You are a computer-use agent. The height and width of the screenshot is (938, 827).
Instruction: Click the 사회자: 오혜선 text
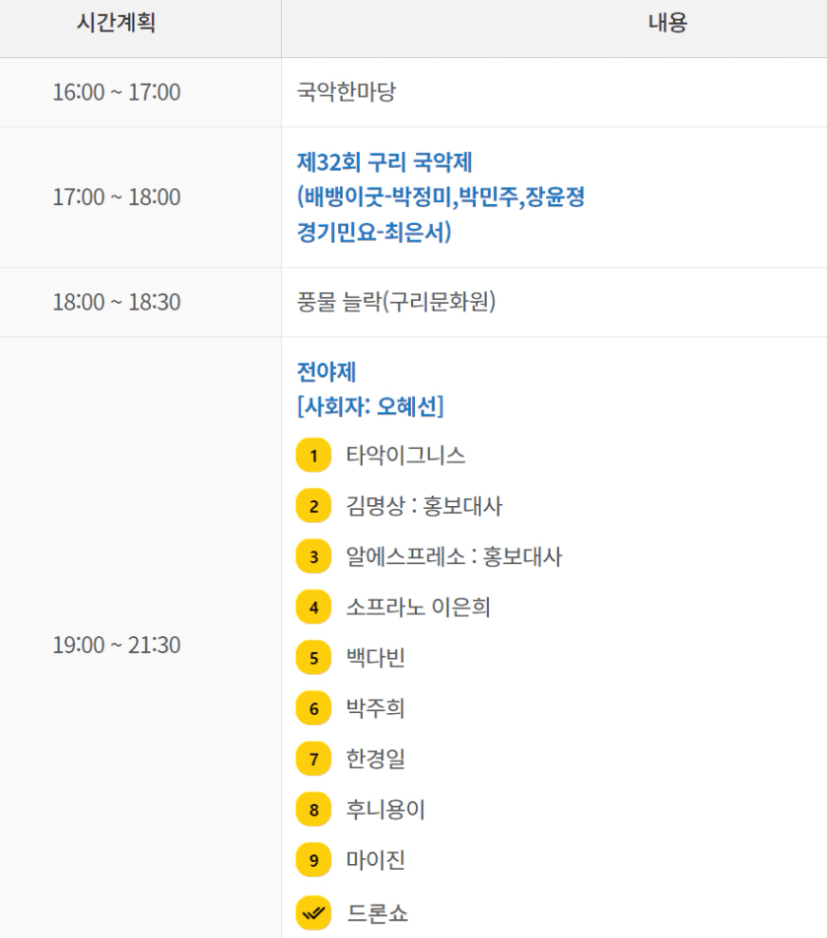370,405
